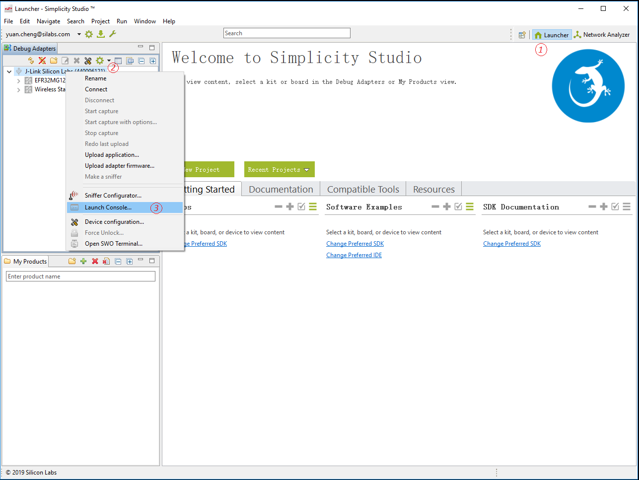
Task: Click Change Preferred IDE link
Action: point(354,255)
